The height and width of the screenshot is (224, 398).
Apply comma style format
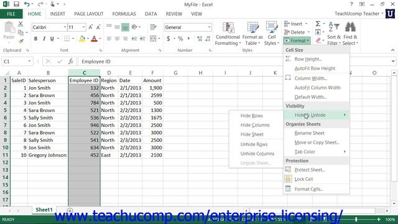click(x=188, y=39)
